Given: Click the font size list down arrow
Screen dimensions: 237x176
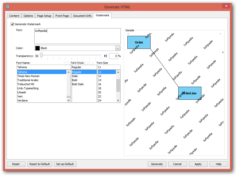Looking at the screenshot, I should coord(118,100).
